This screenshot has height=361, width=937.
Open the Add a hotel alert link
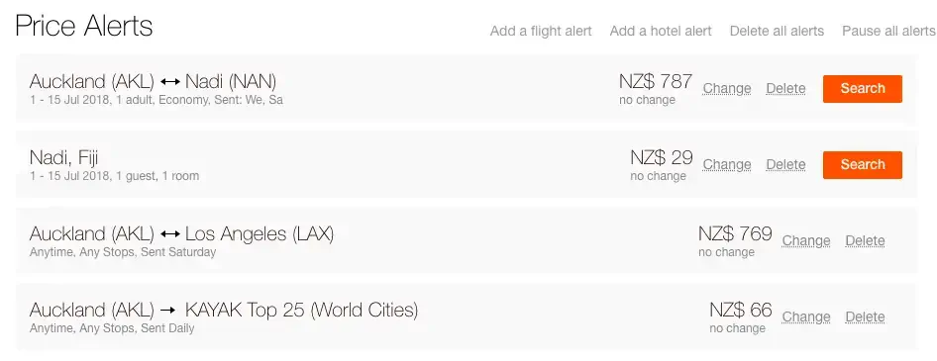661,31
